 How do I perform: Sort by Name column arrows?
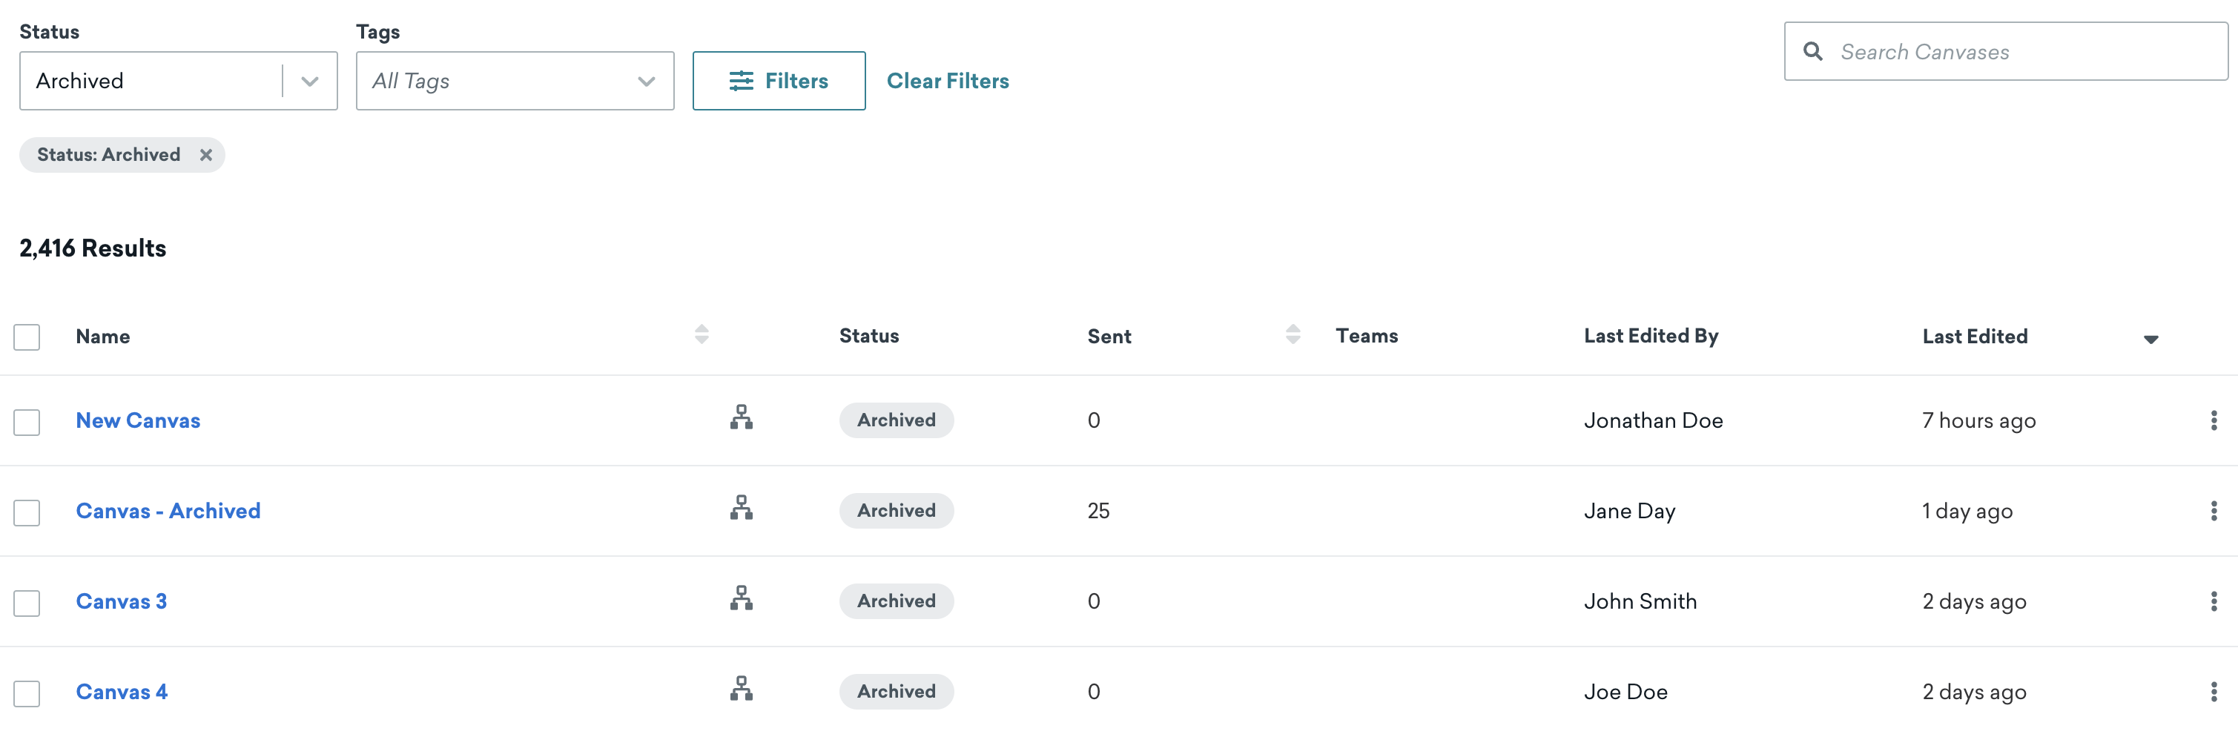pyautogui.click(x=702, y=334)
